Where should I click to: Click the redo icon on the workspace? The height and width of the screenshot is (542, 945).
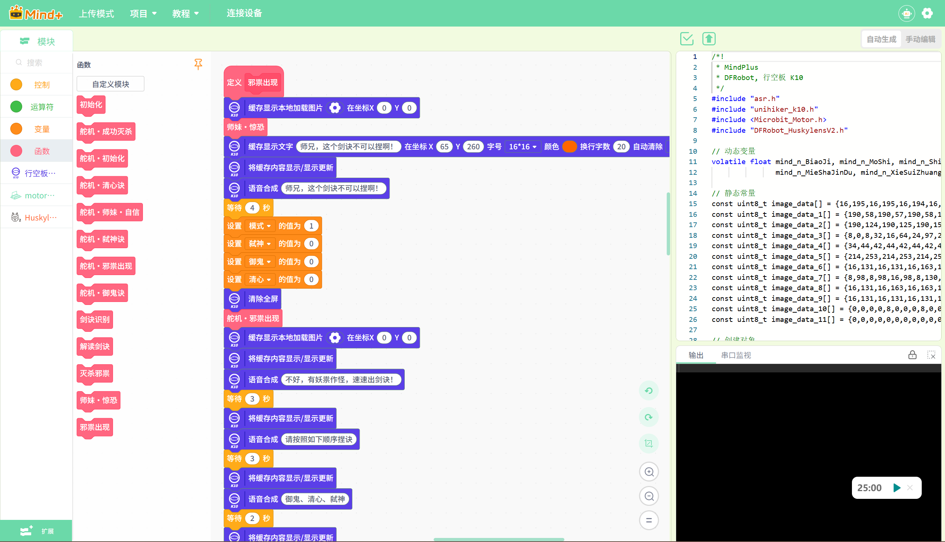tap(648, 417)
